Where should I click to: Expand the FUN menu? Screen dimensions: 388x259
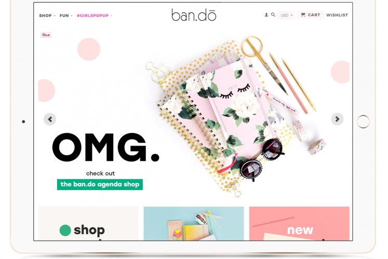point(66,16)
